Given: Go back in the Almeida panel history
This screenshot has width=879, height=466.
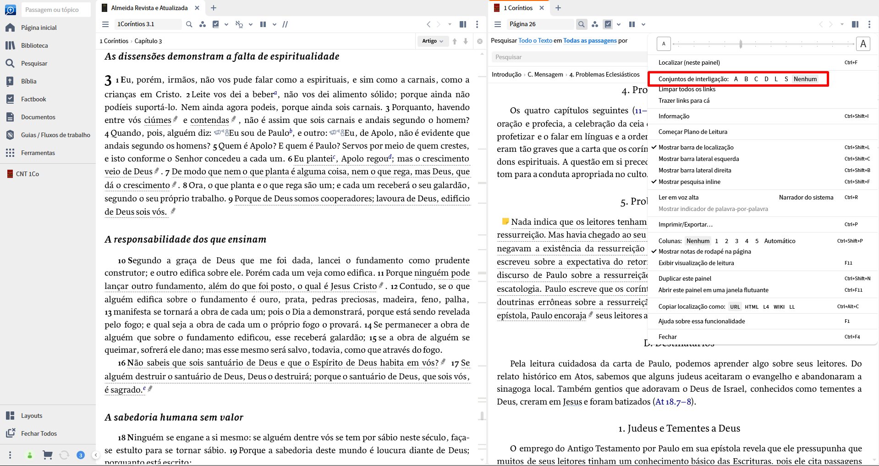Looking at the screenshot, I should pos(429,24).
